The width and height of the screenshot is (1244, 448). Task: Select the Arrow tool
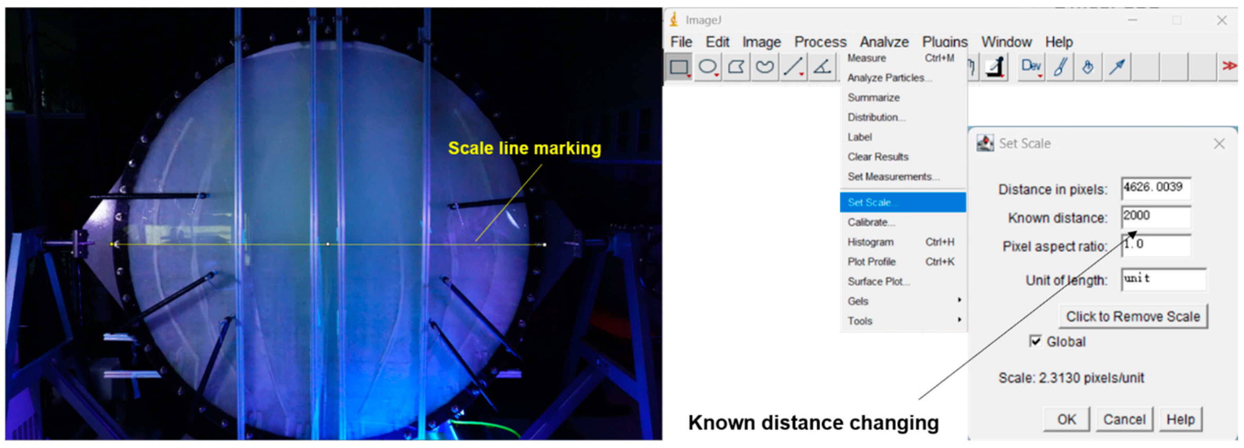1117,67
